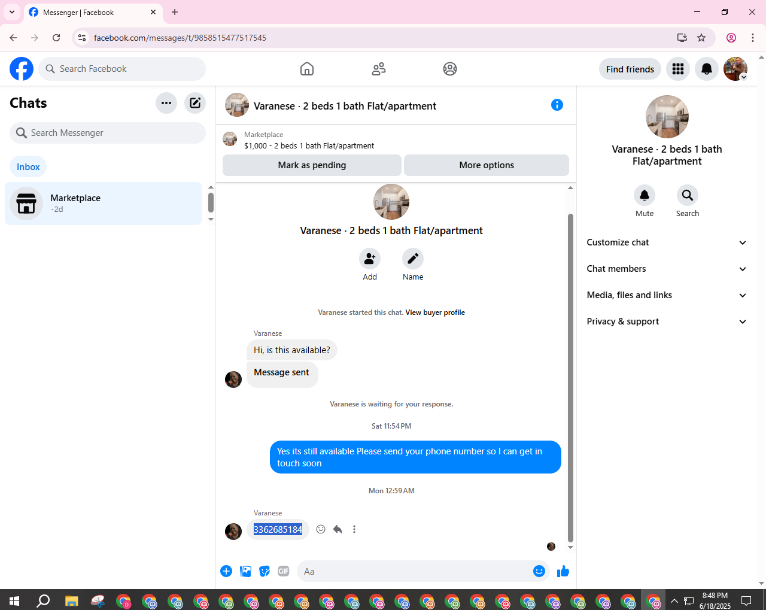This screenshot has width=766, height=610.
Task: Open Windows taskbar search
Action: pyautogui.click(x=43, y=600)
